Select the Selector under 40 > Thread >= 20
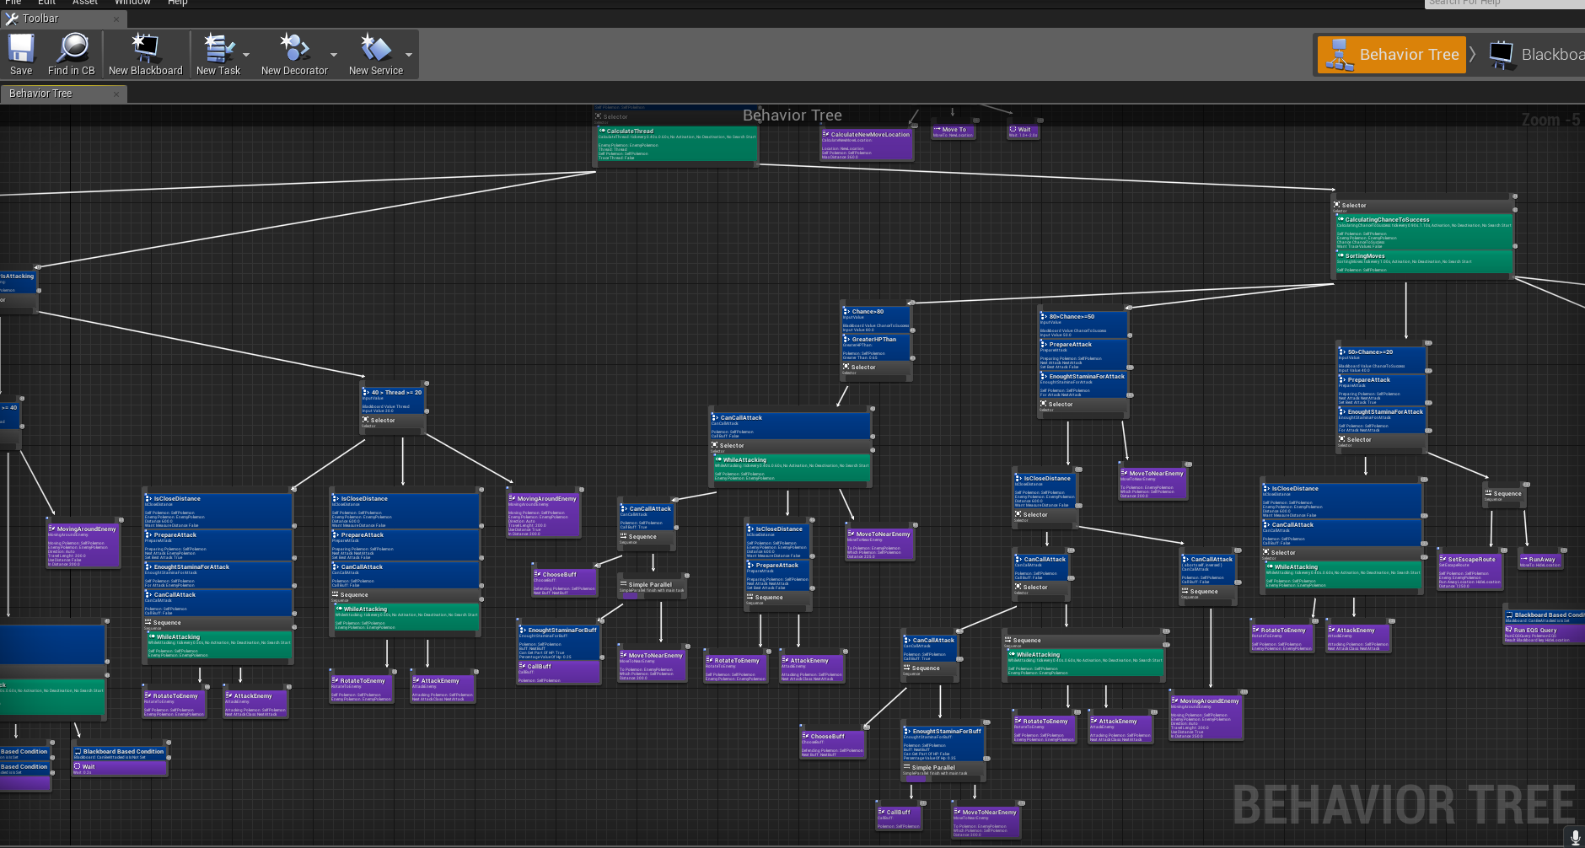The image size is (1585, 848). click(x=395, y=422)
